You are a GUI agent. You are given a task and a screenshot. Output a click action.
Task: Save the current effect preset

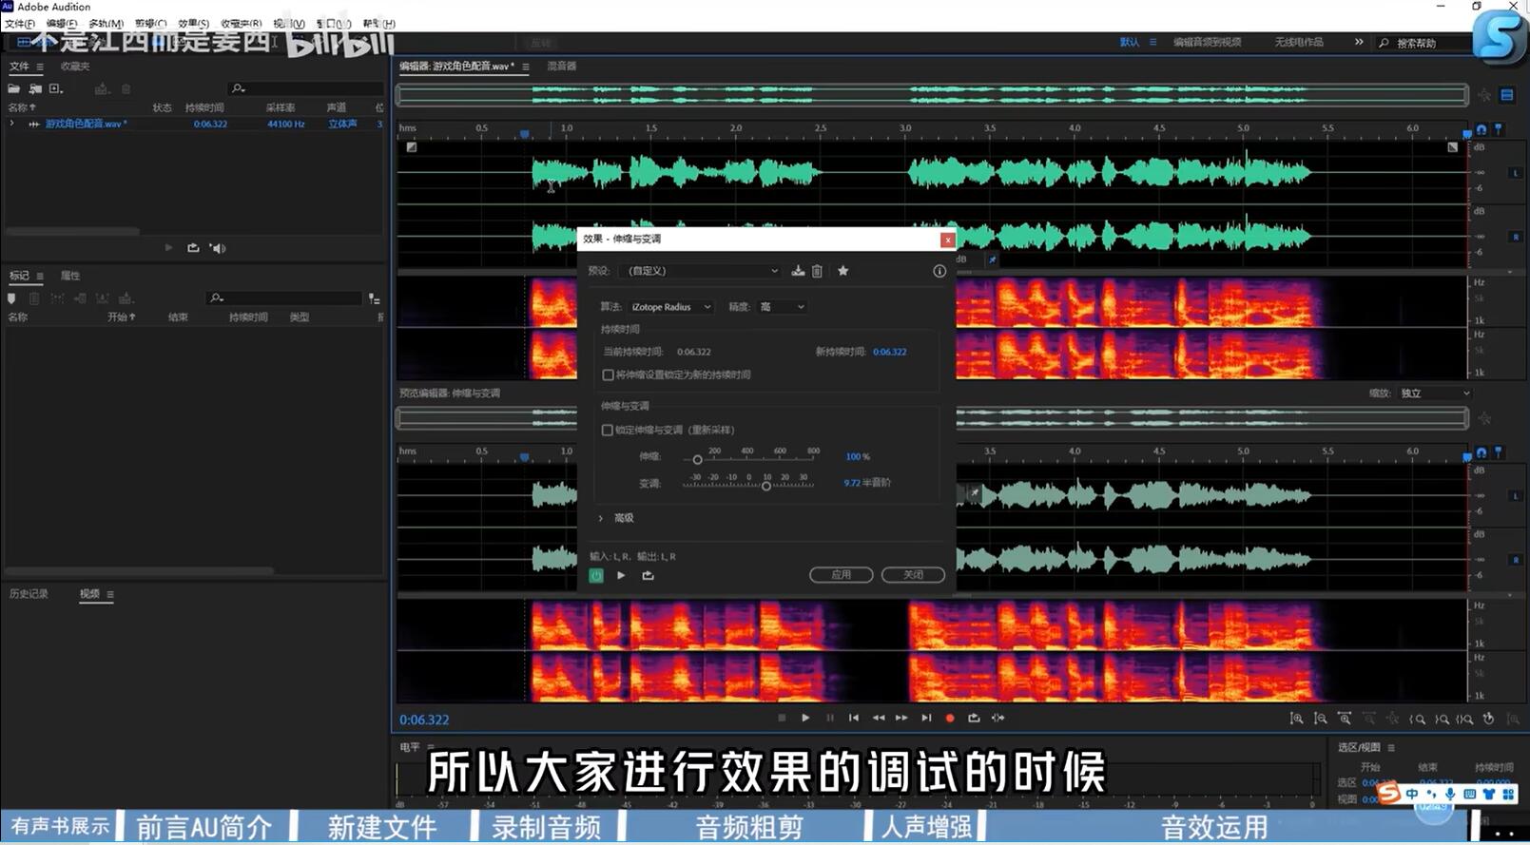[x=798, y=271]
